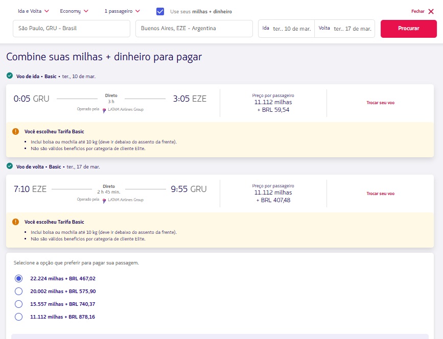Click the orange warning icon in outbound fare notice

(16, 131)
